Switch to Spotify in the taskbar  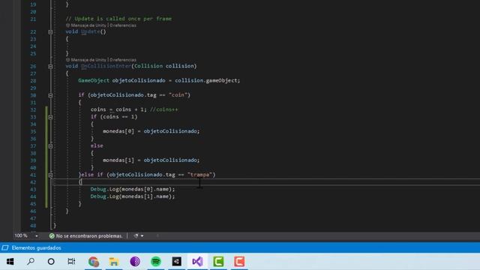(x=156, y=262)
